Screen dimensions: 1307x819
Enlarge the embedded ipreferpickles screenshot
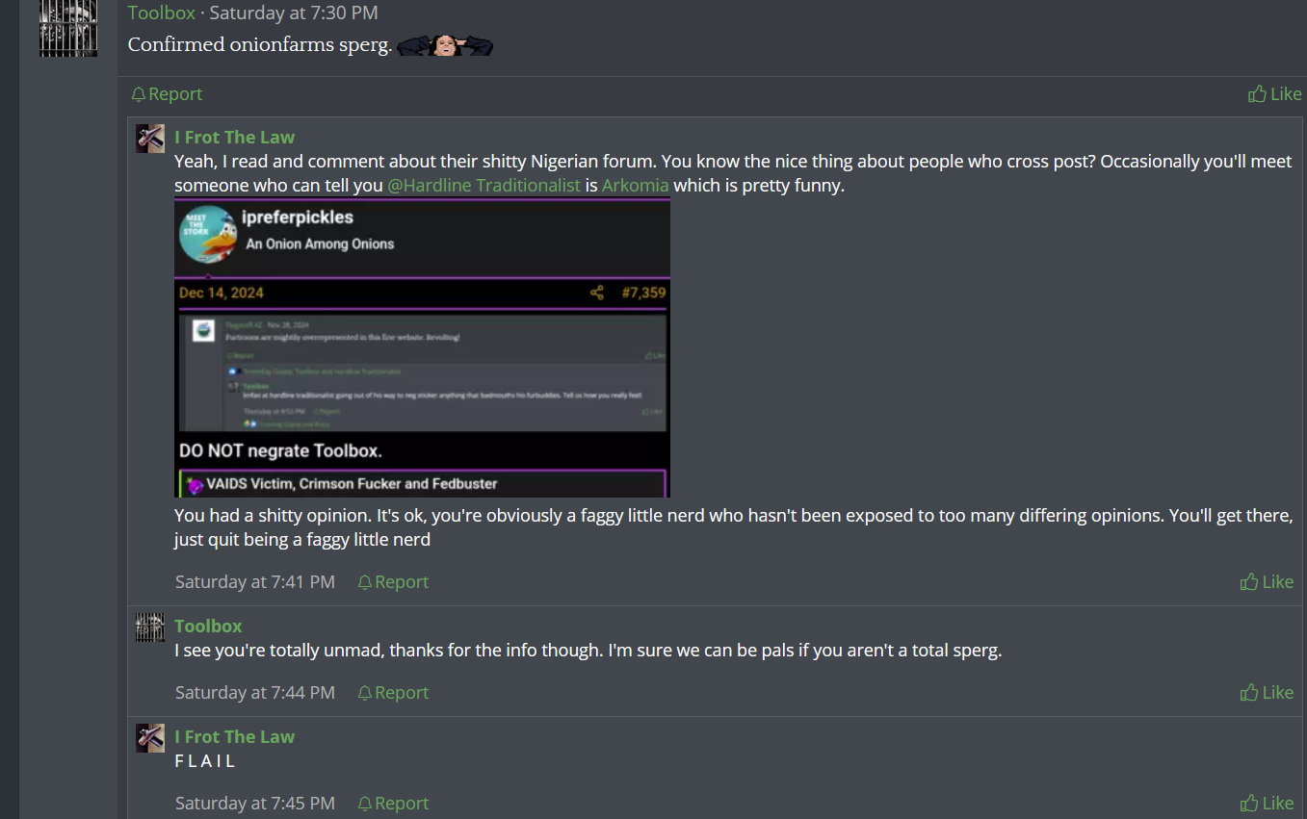click(422, 348)
